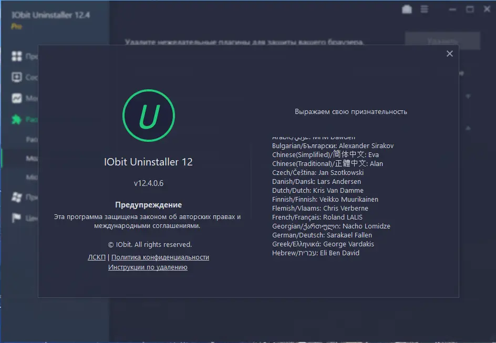Select Danish Lars Andersen line

tap(316, 181)
